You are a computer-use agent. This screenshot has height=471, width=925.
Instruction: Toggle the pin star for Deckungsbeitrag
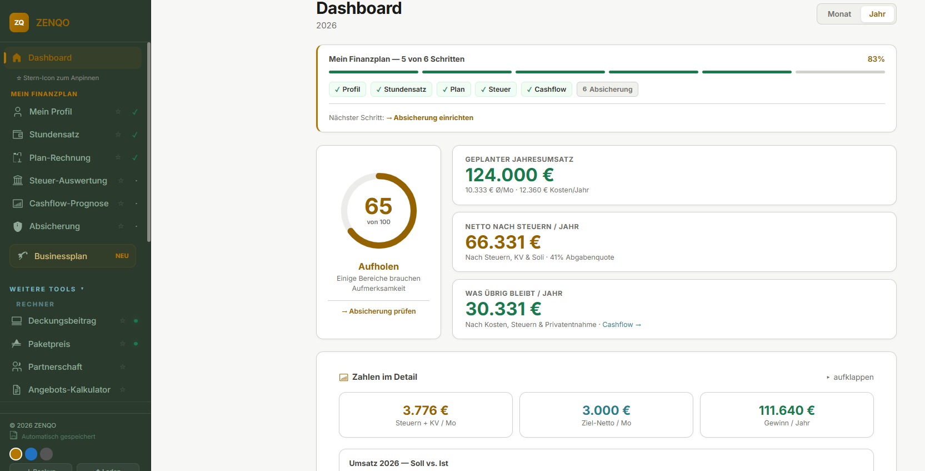122,321
